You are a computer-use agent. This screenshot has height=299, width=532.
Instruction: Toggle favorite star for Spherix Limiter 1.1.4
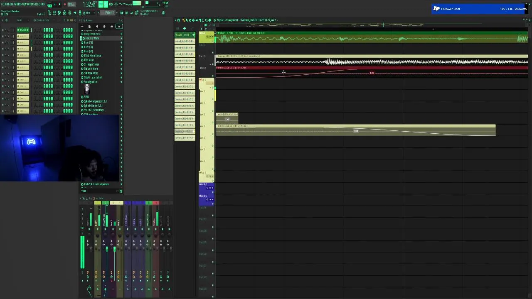(x=121, y=106)
